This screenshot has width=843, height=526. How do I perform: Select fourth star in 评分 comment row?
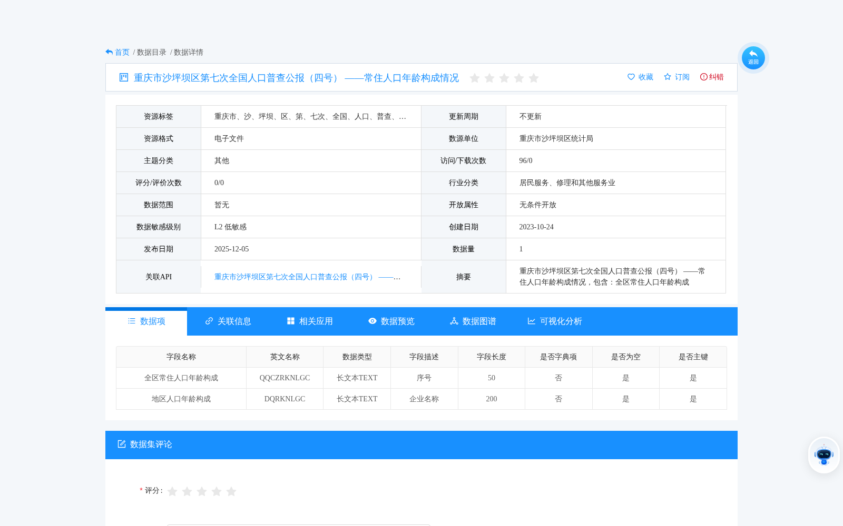(x=217, y=491)
